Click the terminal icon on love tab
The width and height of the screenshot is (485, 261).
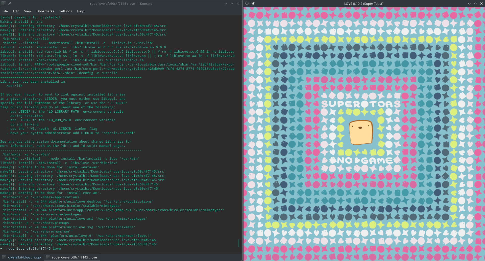[x=48, y=257]
